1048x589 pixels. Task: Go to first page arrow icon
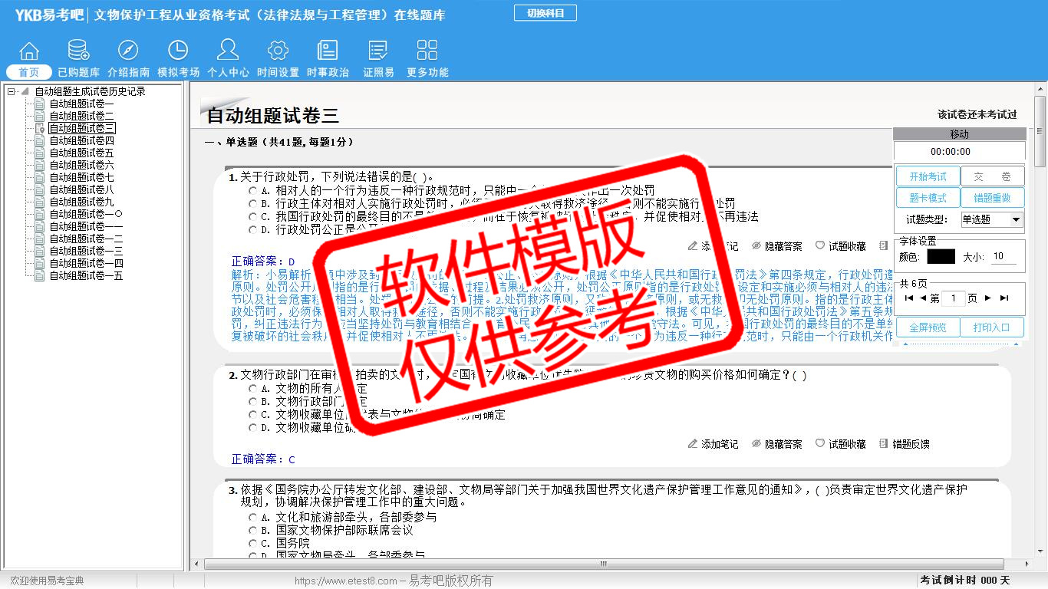(909, 298)
